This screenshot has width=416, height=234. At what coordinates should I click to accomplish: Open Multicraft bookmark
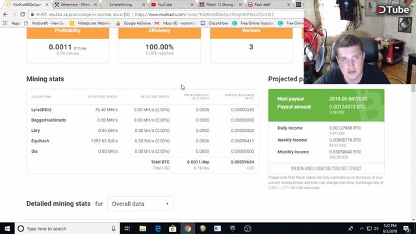(44, 23)
